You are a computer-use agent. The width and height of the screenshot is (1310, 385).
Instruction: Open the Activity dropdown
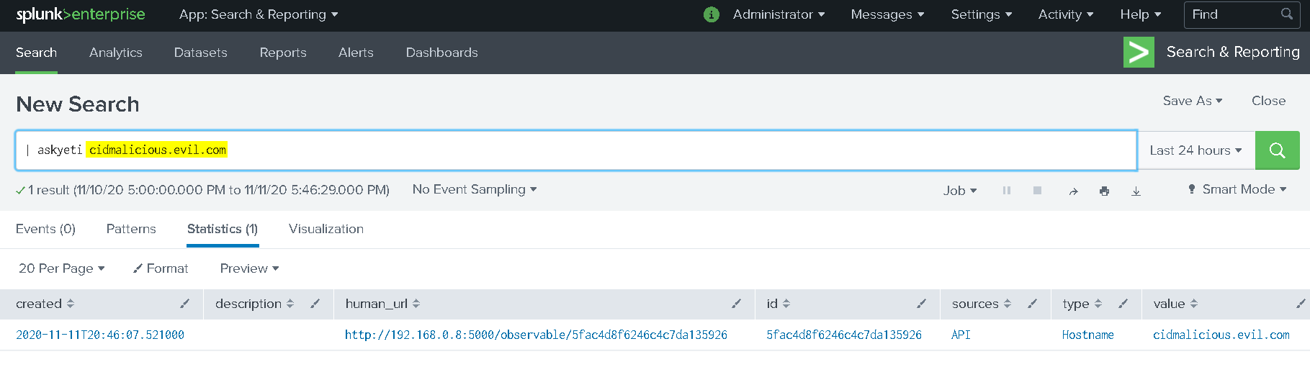click(x=1065, y=14)
